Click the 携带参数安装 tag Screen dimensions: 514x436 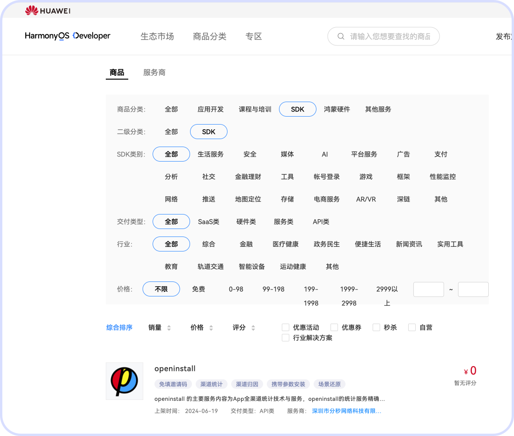click(x=288, y=384)
